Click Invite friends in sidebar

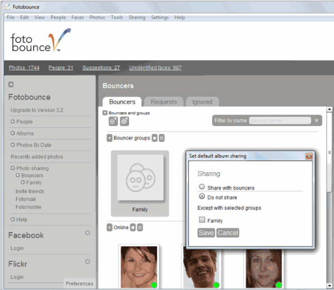pos(30,191)
